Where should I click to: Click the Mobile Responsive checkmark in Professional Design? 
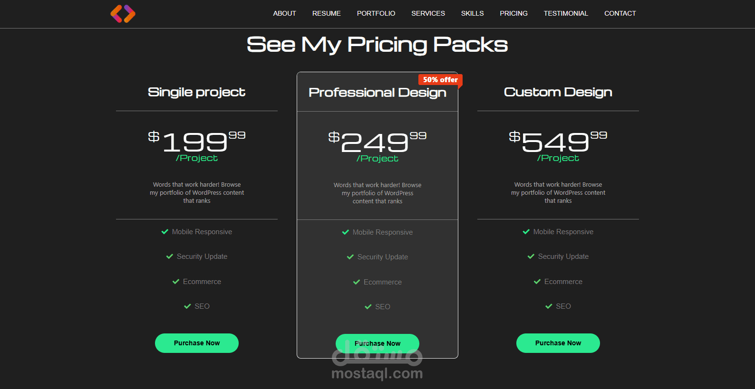pos(346,232)
